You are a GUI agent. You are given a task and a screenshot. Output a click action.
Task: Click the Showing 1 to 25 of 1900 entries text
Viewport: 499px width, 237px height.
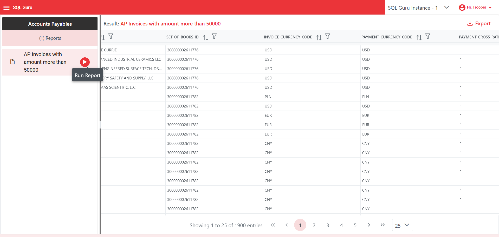coord(226,225)
